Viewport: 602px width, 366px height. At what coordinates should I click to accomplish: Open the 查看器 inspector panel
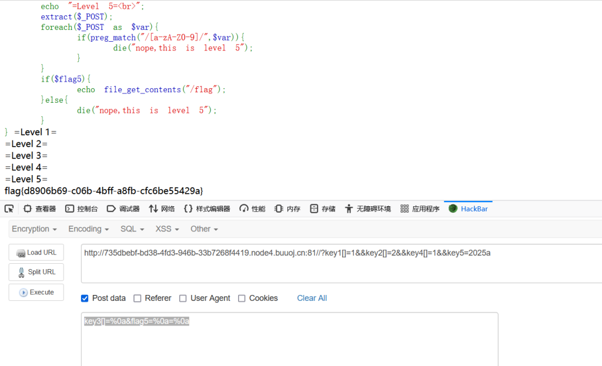pyautogui.click(x=39, y=209)
